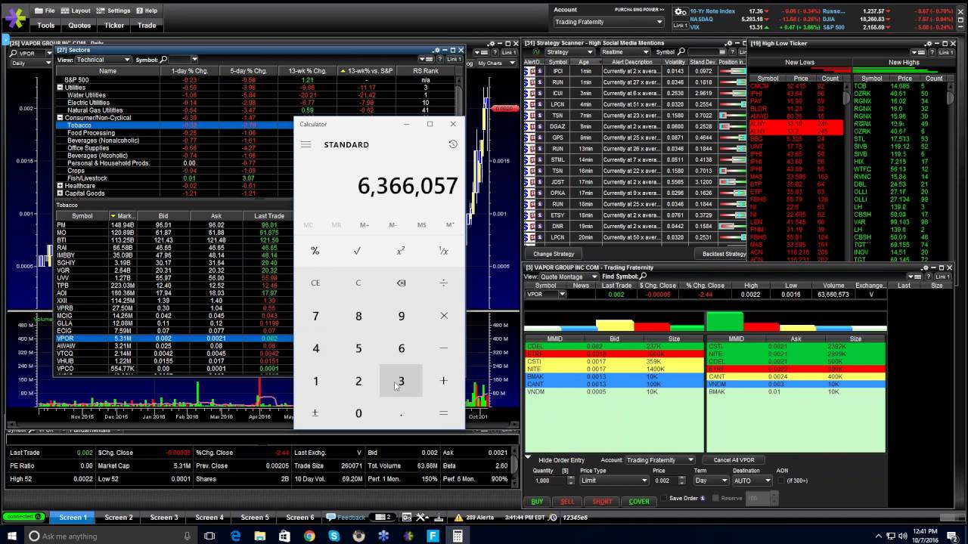Open the volume icon in system tray
This screenshot has height=544, width=968.
[x=904, y=536]
